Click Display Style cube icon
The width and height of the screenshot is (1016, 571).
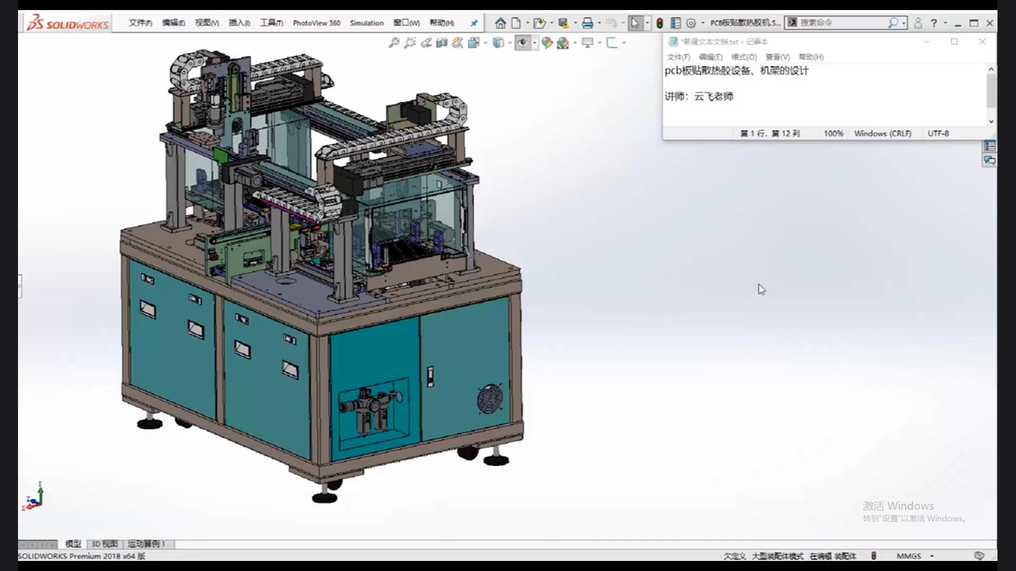point(498,43)
